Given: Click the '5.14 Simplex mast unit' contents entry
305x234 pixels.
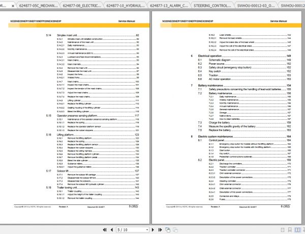Looking at the screenshot, I should click(93, 35).
